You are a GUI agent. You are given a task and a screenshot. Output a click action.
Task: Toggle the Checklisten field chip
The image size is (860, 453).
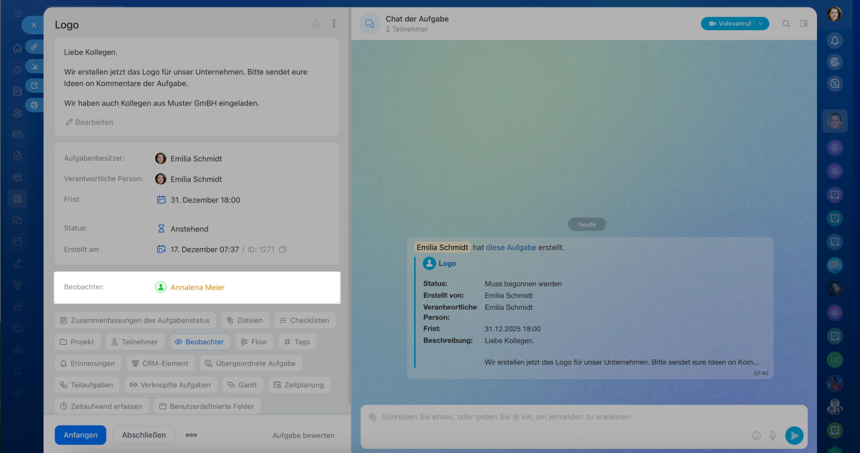[304, 321]
